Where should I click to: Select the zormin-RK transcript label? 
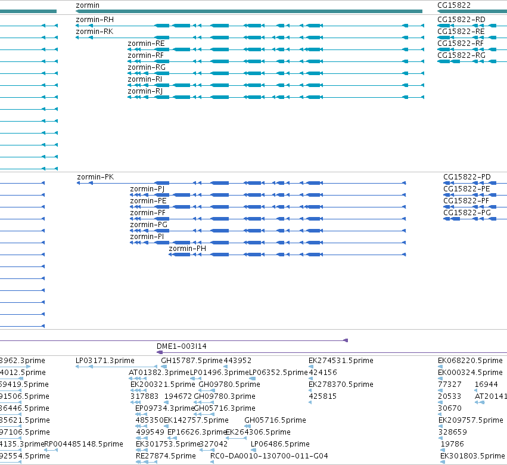(x=94, y=32)
